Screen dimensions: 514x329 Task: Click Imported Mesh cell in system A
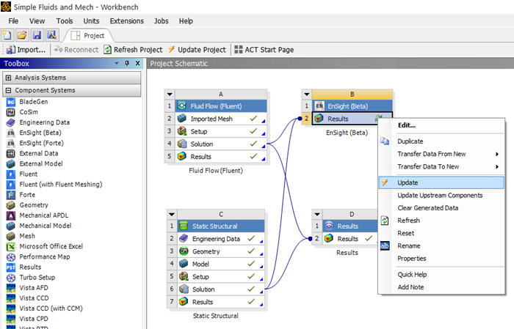pos(221,119)
